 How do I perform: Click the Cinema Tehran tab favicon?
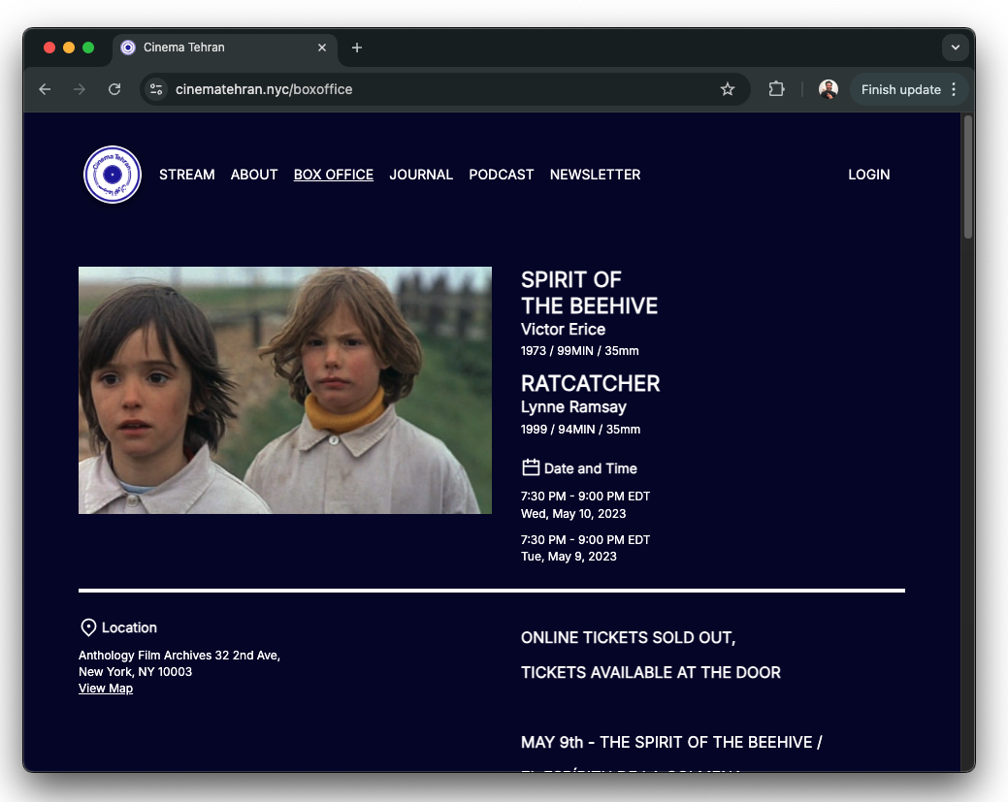tap(128, 48)
